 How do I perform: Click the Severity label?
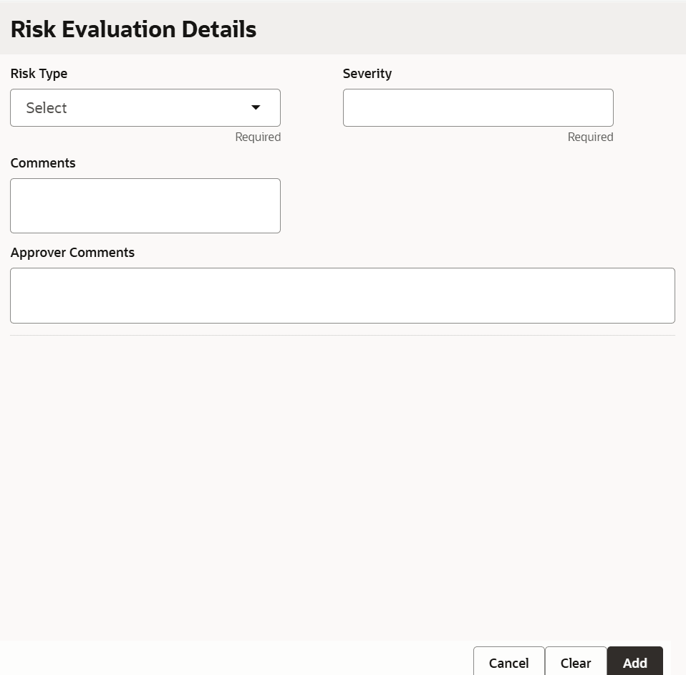click(367, 74)
